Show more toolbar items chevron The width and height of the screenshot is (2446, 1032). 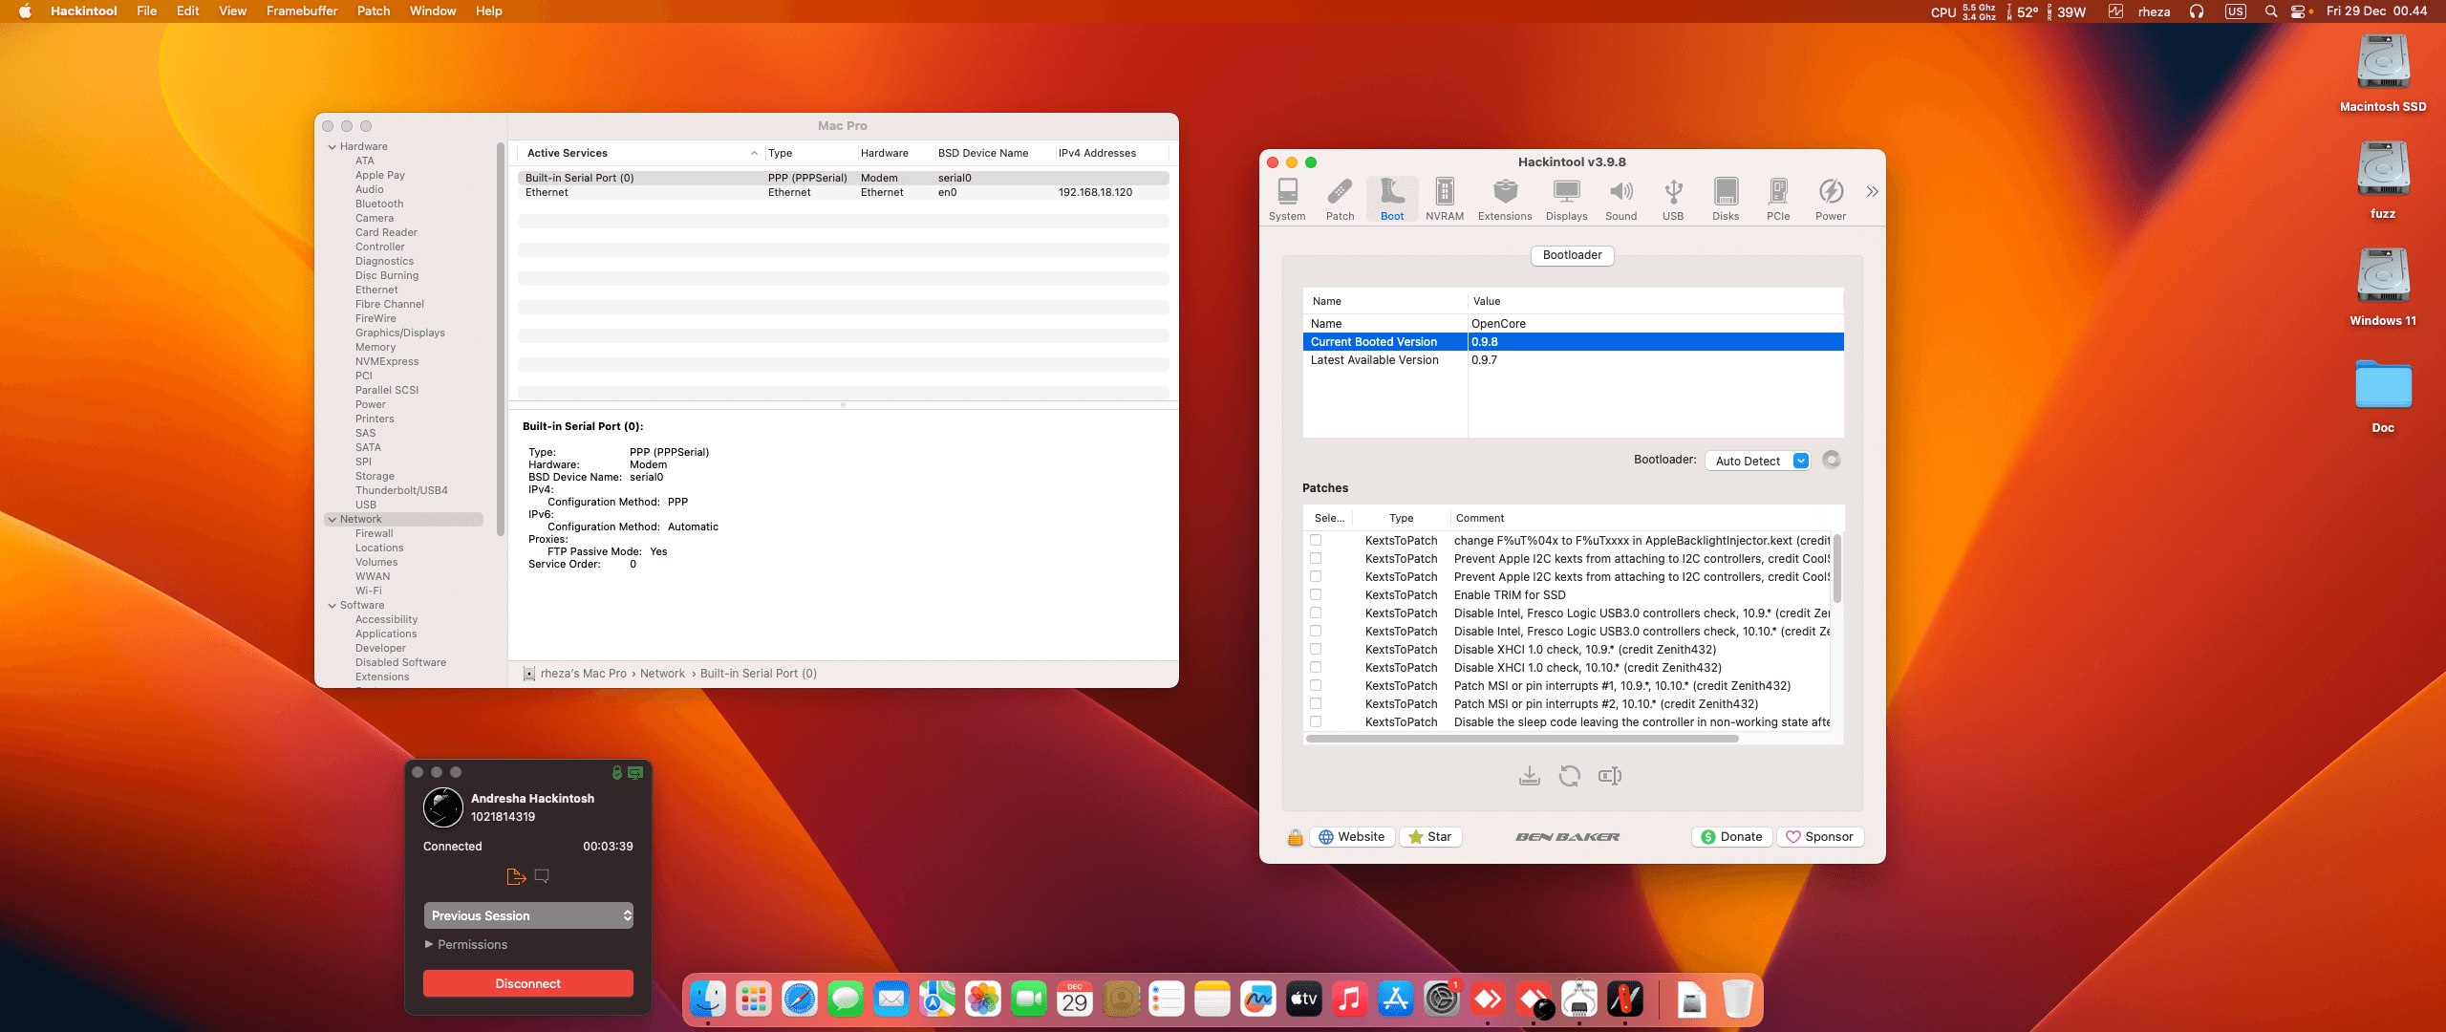[x=1872, y=192]
